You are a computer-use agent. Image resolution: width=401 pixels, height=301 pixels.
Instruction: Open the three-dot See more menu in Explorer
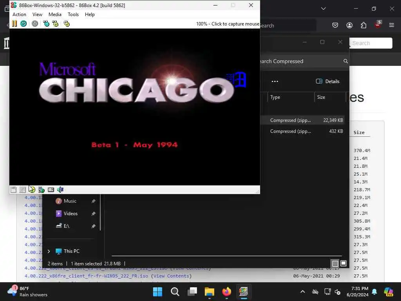(x=275, y=82)
